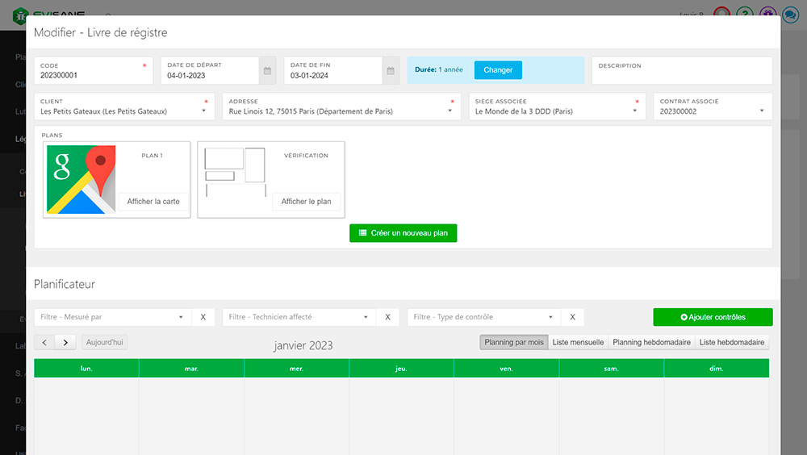Click Créer un nouveau plan

coord(403,233)
